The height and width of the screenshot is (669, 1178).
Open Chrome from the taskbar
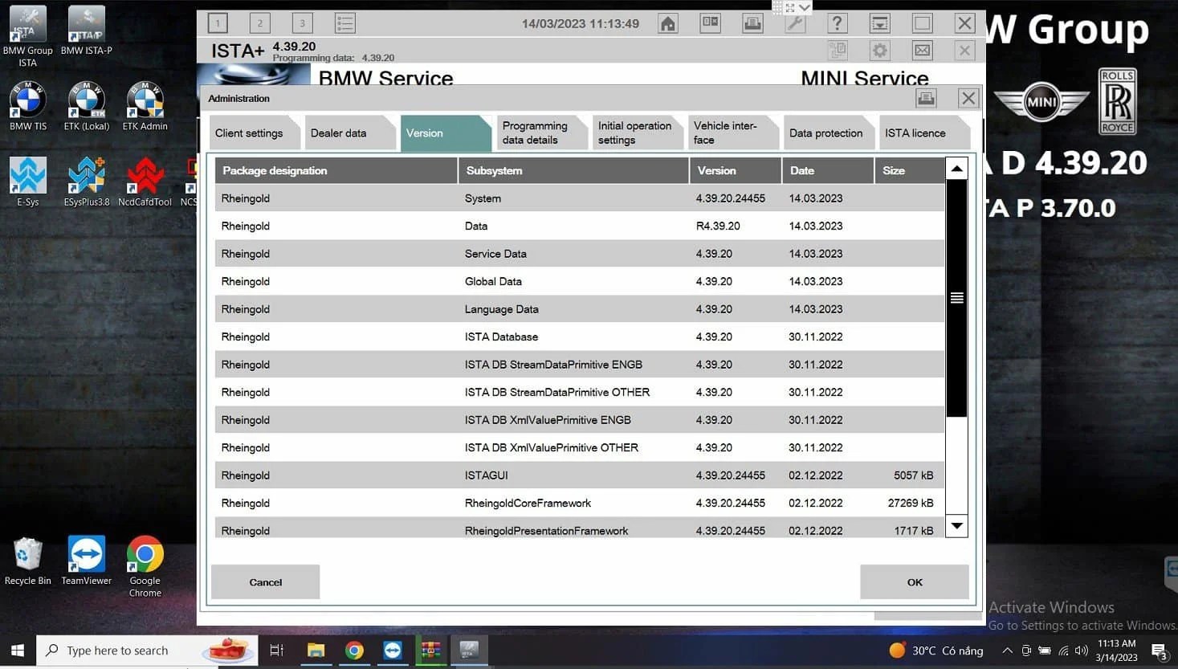point(354,650)
